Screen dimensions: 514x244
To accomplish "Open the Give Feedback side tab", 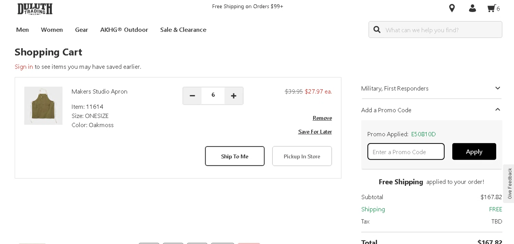I will pos(509,184).
